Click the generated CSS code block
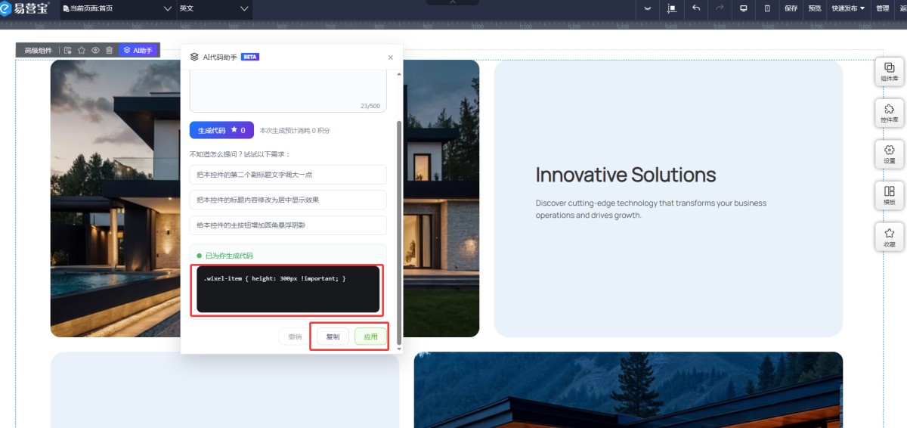907x428 pixels. click(287, 290)
